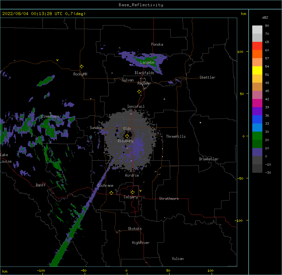The image size is (282, 275).
Task: Select the yellow V marker northwest of RockyMH
Action: coord(57,60)
